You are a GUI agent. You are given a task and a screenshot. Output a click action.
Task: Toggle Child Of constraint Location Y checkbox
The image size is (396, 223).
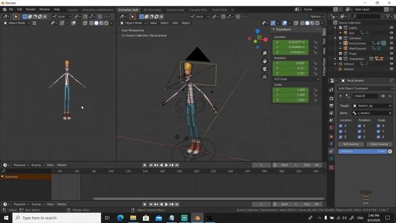pyautogui.click(x=340, y=131)
